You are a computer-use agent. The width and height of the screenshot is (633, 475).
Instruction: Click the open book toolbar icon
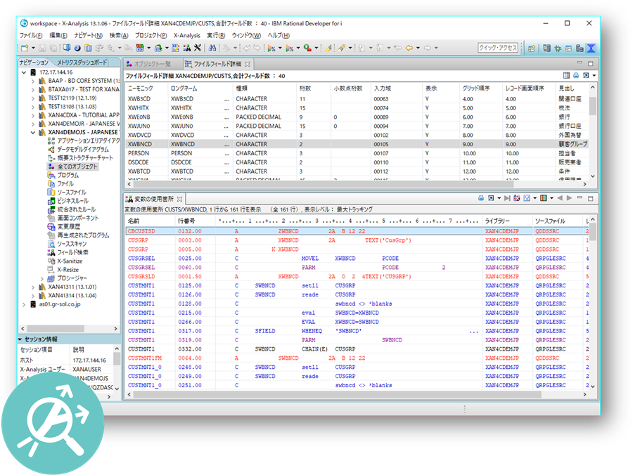(67, 48)
